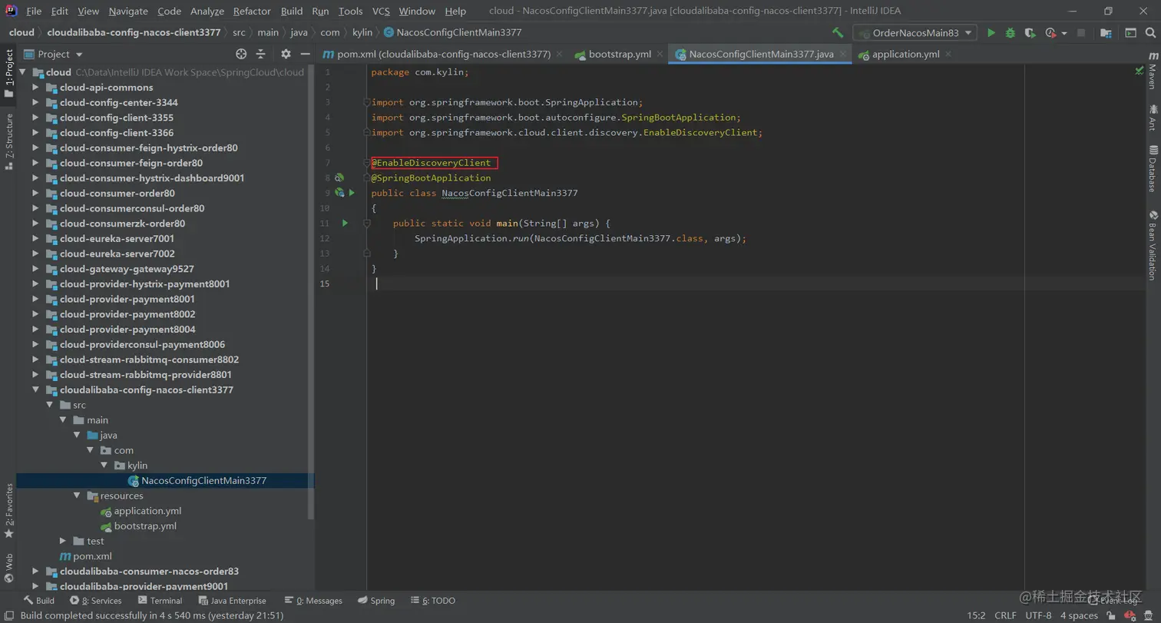Collapse all nodes in Project panel
Viewport: 1161px width, 623px height.
260,54
